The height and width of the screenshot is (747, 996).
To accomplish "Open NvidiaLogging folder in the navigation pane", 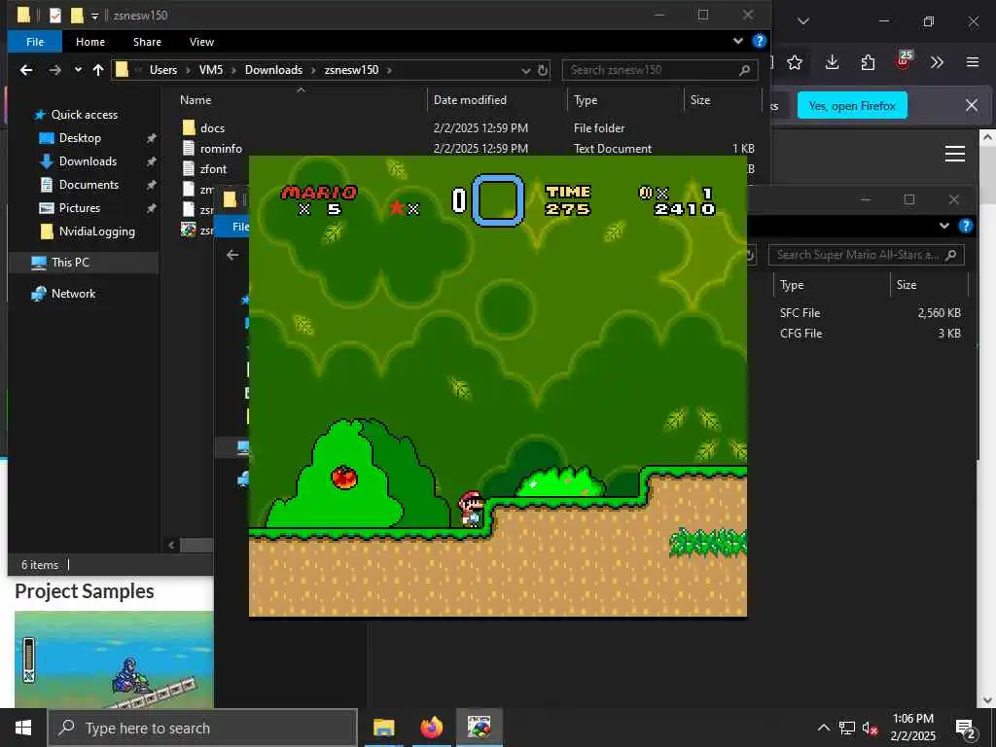I will tap(96, 231).
